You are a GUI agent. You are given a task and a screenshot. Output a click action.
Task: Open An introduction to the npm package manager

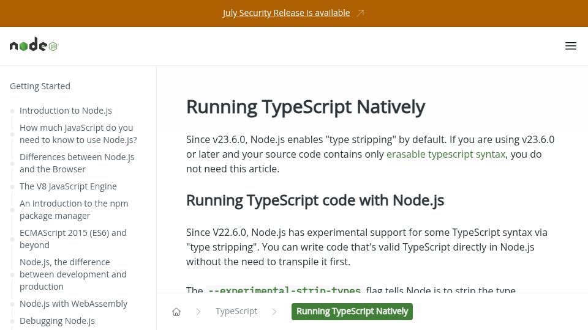pos(74,210)
